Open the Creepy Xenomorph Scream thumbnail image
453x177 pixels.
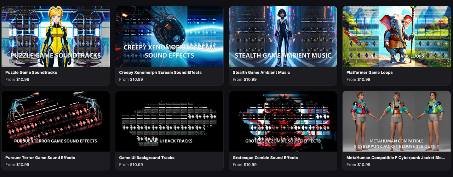169,36
